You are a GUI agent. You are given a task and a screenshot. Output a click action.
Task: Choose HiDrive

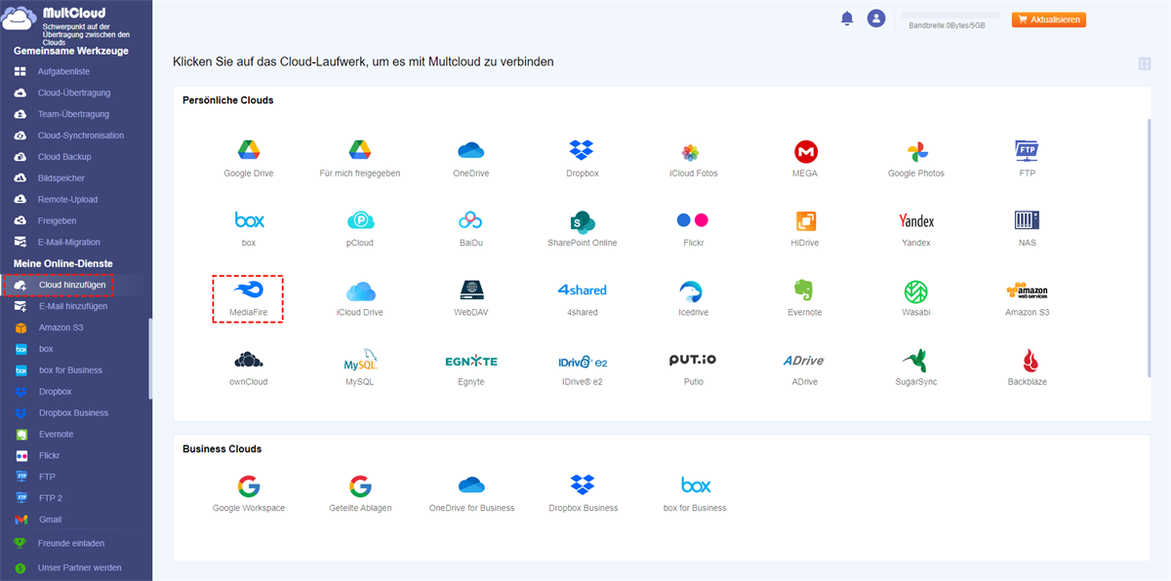pyautogui.click(x=805, y=221)
